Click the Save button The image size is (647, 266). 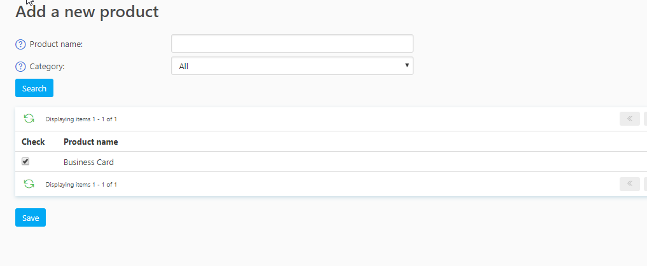point(31,217)
